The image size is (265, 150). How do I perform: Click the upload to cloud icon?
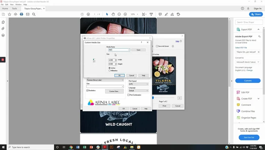pos(16,14)
